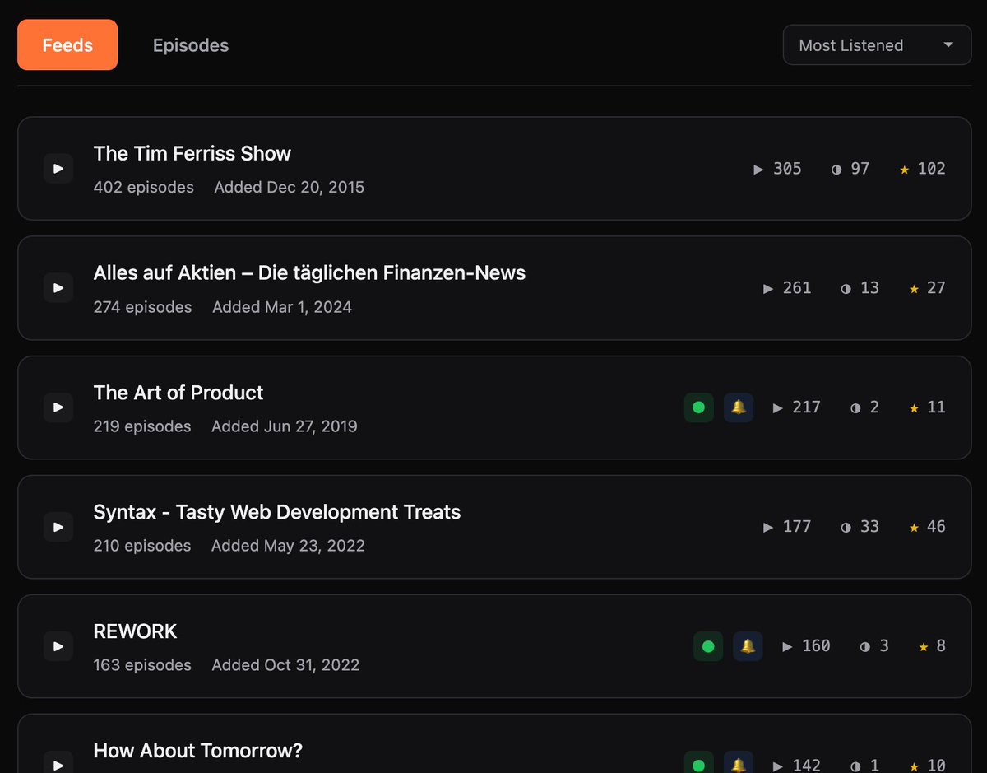Click star count 46 on Syntax
The image size is (987, 773).
(927, 527)
